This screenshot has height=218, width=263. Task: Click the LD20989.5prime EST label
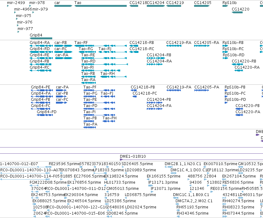click(140, 170)
